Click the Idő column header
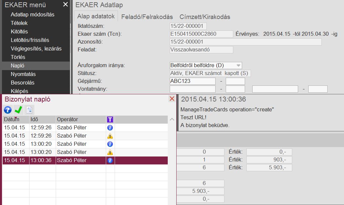 click(42, 120)
